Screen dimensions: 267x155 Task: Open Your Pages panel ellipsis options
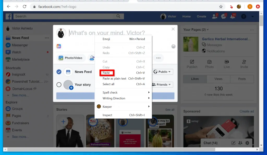pyautogui.click(x=252, y=30)
